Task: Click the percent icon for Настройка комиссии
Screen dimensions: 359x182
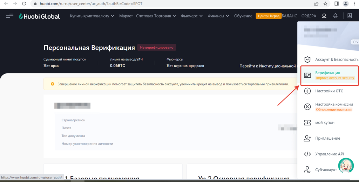Action: [x=307, y=107]
